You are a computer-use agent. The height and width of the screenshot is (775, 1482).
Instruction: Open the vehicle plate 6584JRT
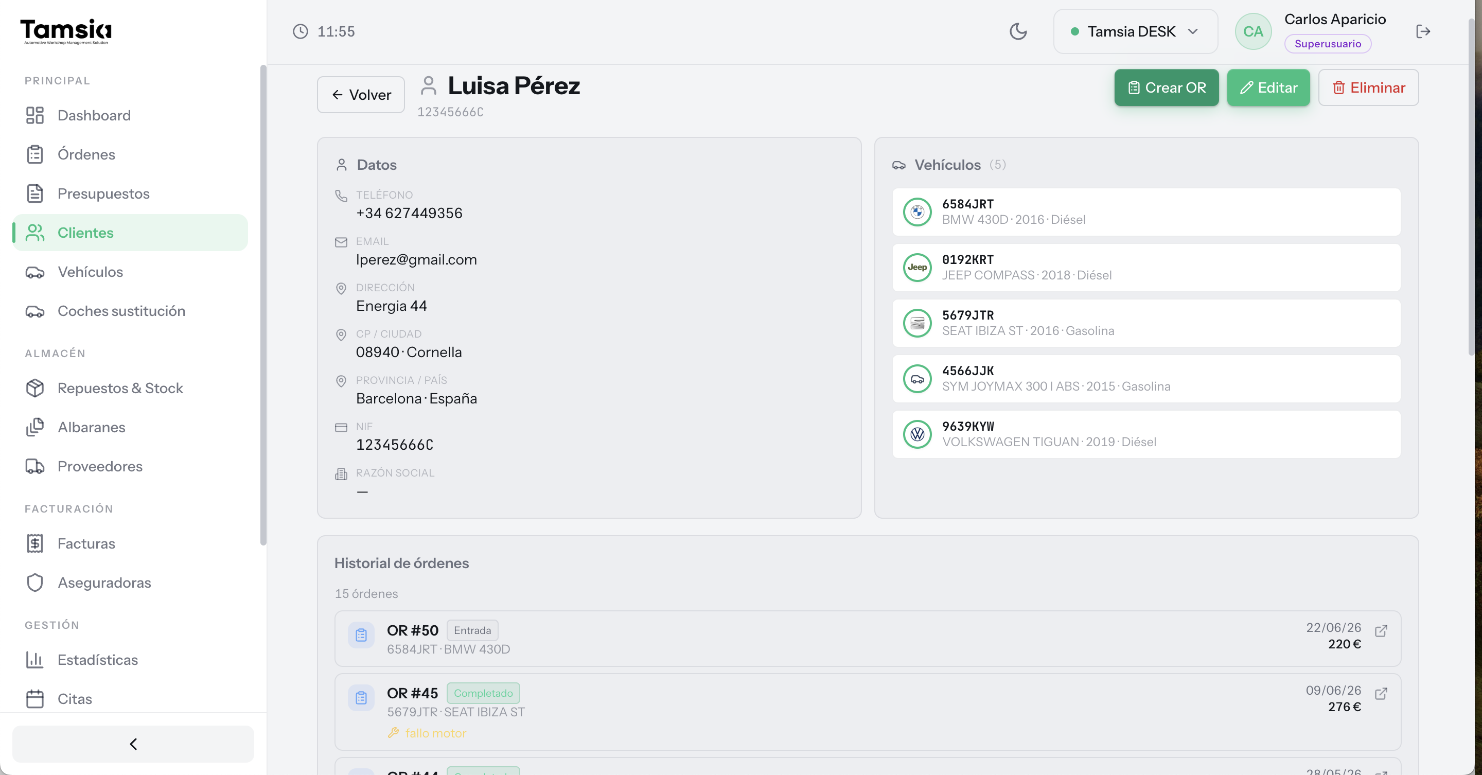pyautogui.click(x=967, y=204)
